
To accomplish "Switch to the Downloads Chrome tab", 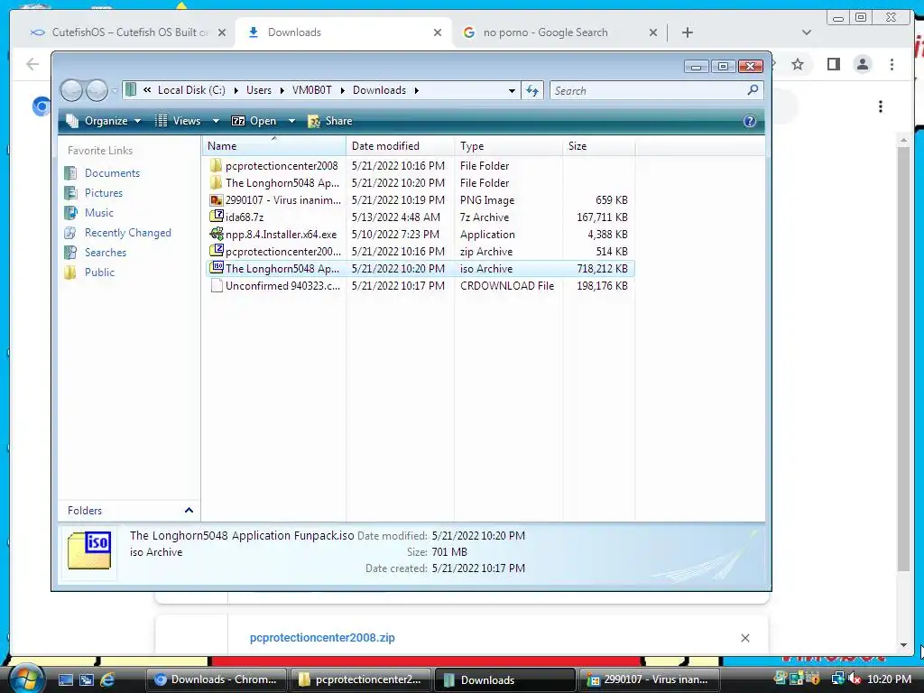I will (344, 32).
